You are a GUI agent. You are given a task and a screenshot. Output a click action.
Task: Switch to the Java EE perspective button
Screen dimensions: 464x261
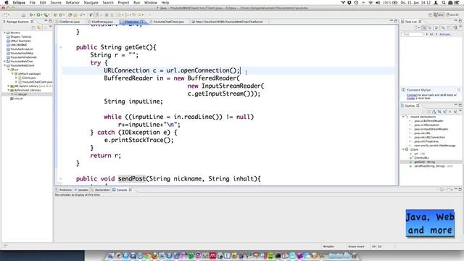452,14
